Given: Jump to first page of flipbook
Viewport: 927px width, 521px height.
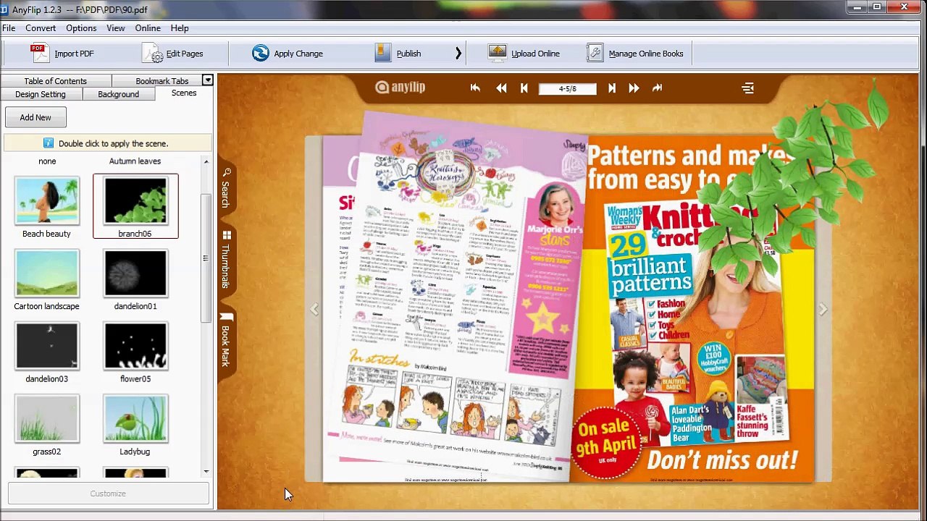Looking at the screenshot, I should 475,88.
